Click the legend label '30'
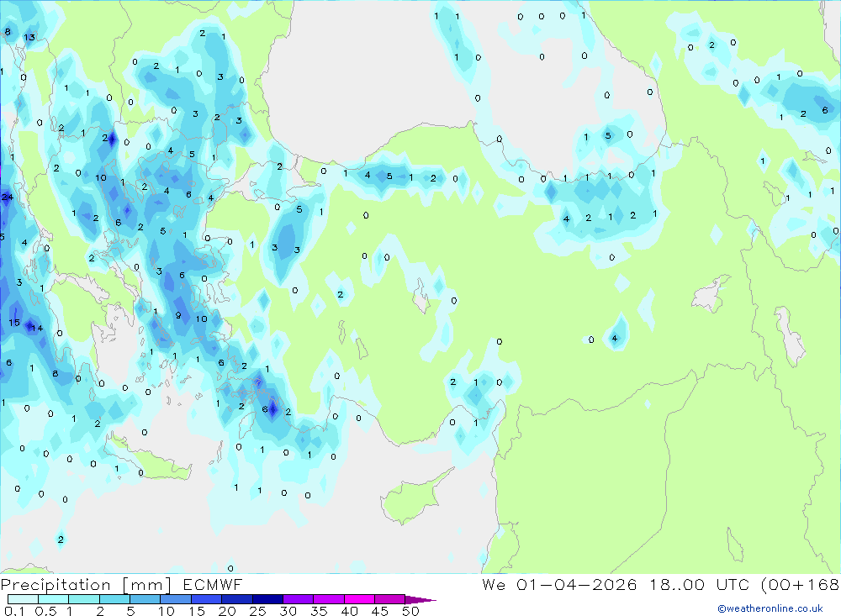Screen dimensions: 841x616 (x=288, y=611)
